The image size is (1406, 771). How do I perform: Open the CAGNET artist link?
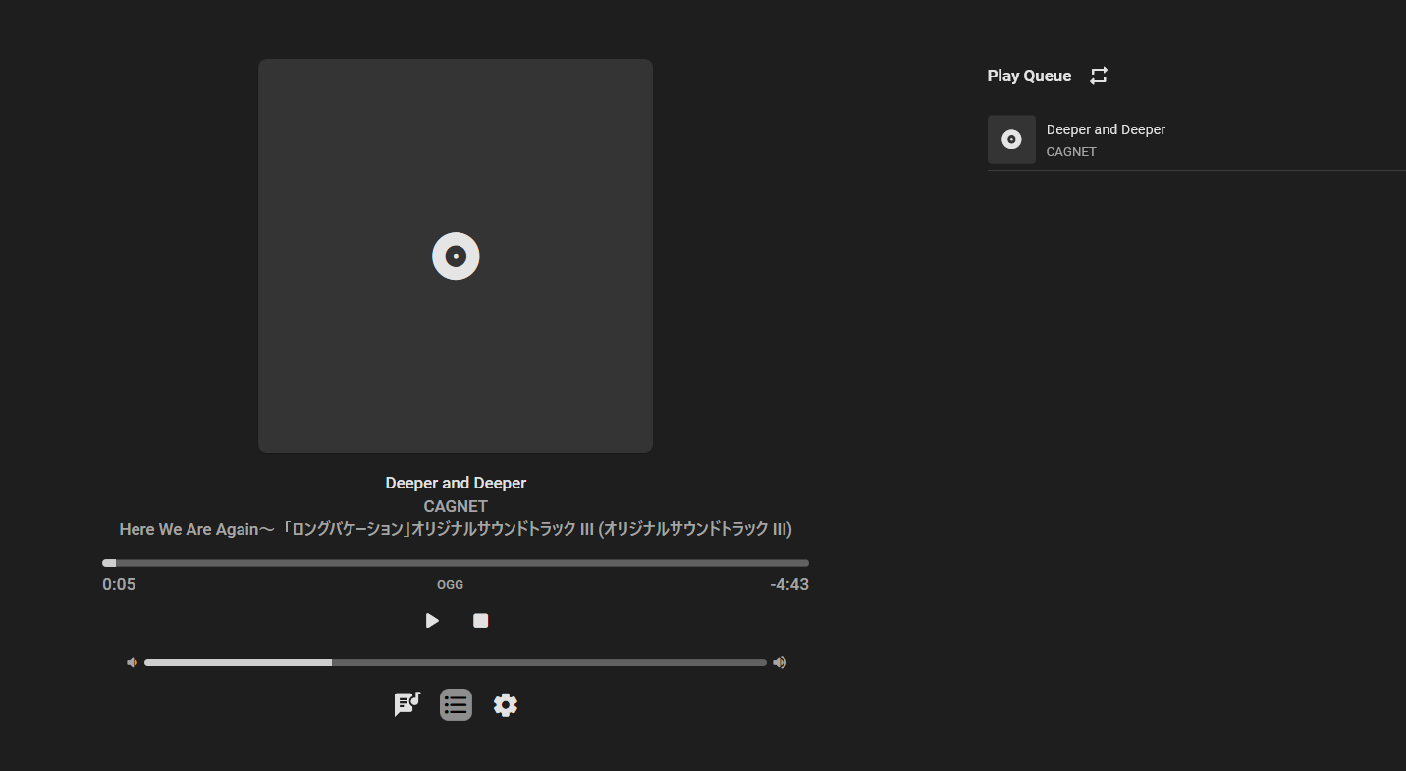click(455, 505)
